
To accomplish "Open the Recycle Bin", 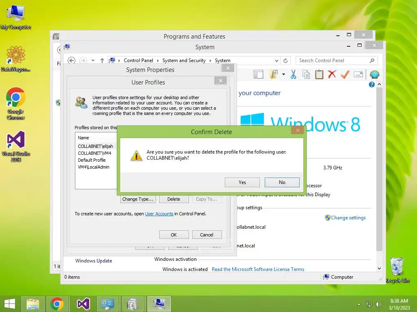I will point(397,270).
